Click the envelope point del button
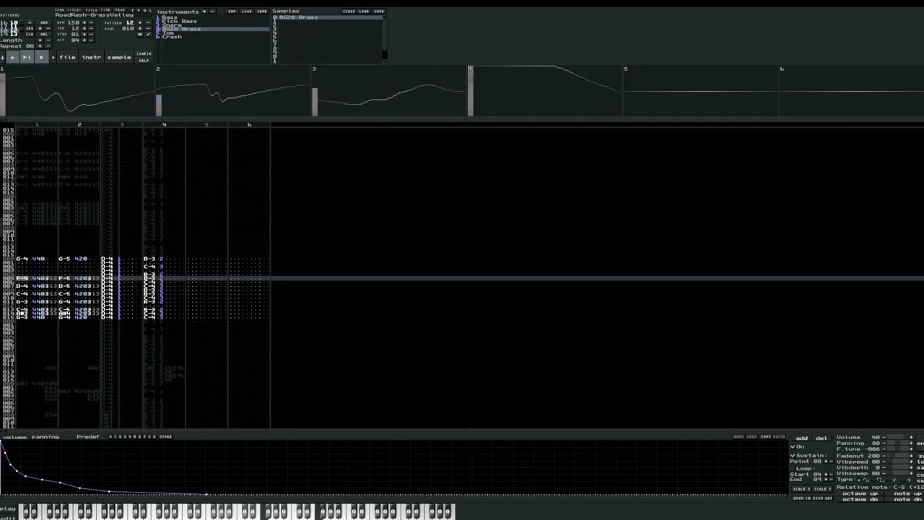 (x=821, y=438)
